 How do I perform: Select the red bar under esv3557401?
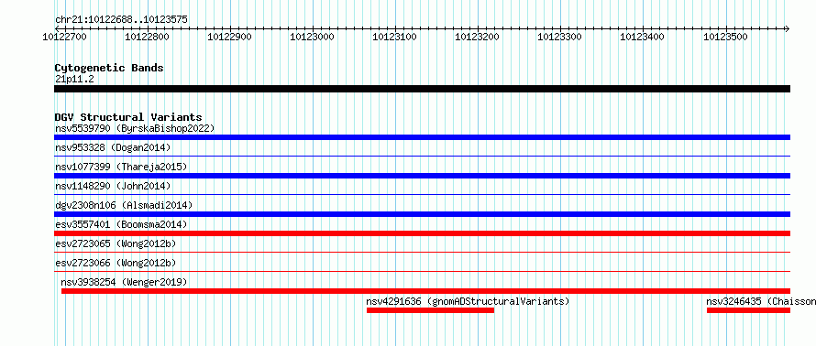(422, 233)
